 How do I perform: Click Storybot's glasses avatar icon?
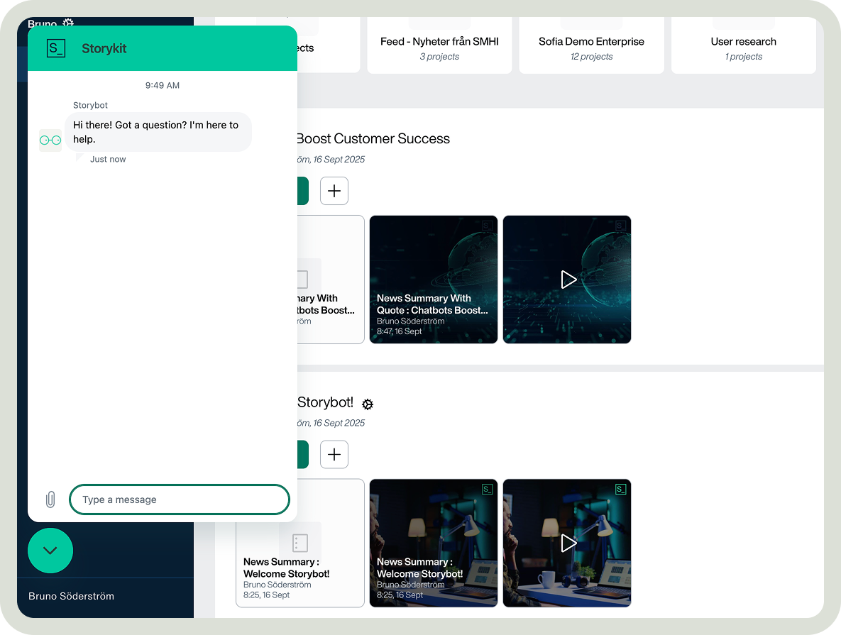[x=50, y=140]
